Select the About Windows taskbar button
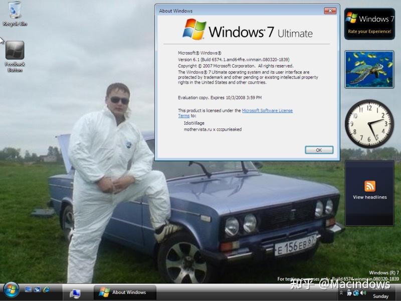This screenshot has width=401, height=301. pos(124,292)
